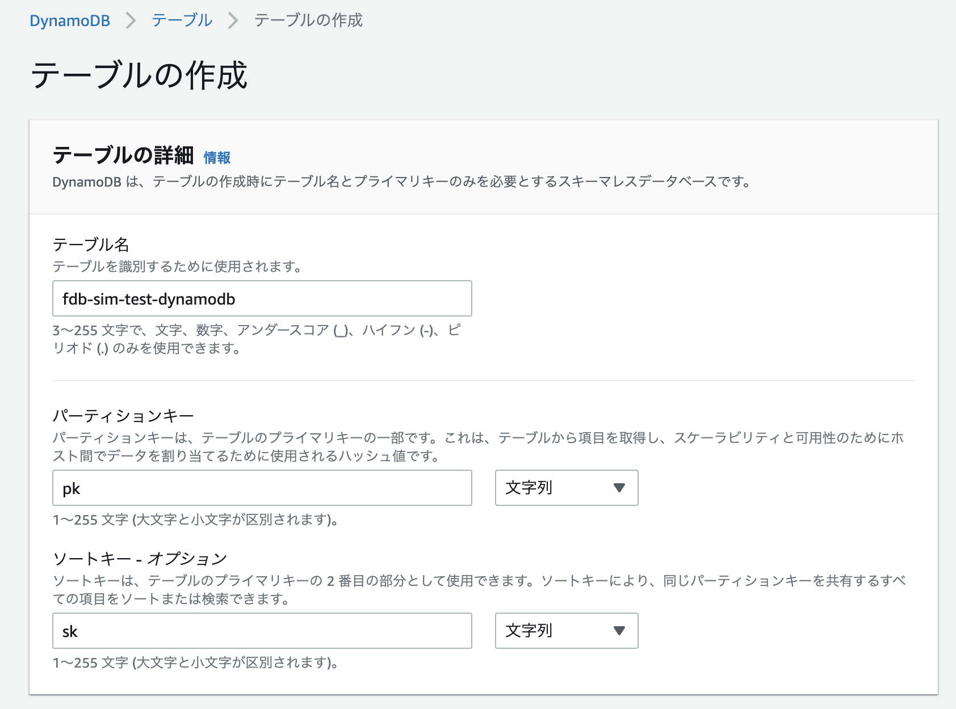Viewport: 956px width, 709px height.
Task: Click the sort key field containing sk
Action: pyautogui.click(x=261, y=631)
